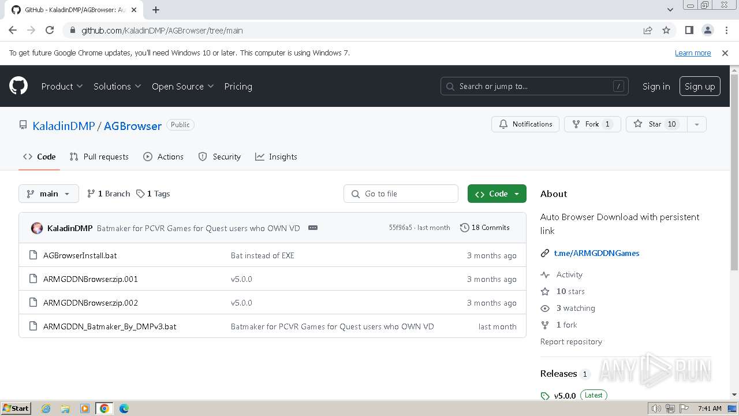The height and width of the screenshot is (416, 739).
Task: Click volume speaker icon in system tray
Action: [x=656, y=408]
